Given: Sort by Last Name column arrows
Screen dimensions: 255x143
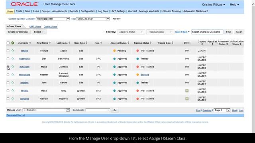Looking at the screenshot, I should [x=69, y=43].
